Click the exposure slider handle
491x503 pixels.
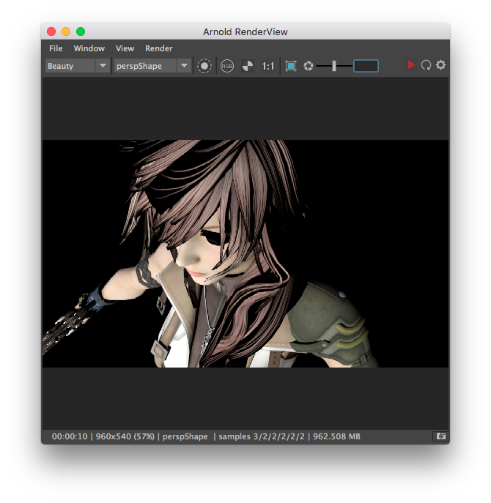334,66
